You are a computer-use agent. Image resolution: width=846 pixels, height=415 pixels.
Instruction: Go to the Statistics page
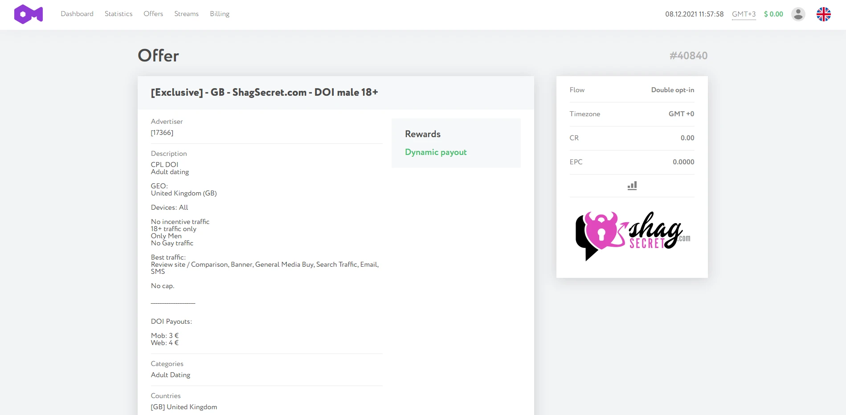119,14
